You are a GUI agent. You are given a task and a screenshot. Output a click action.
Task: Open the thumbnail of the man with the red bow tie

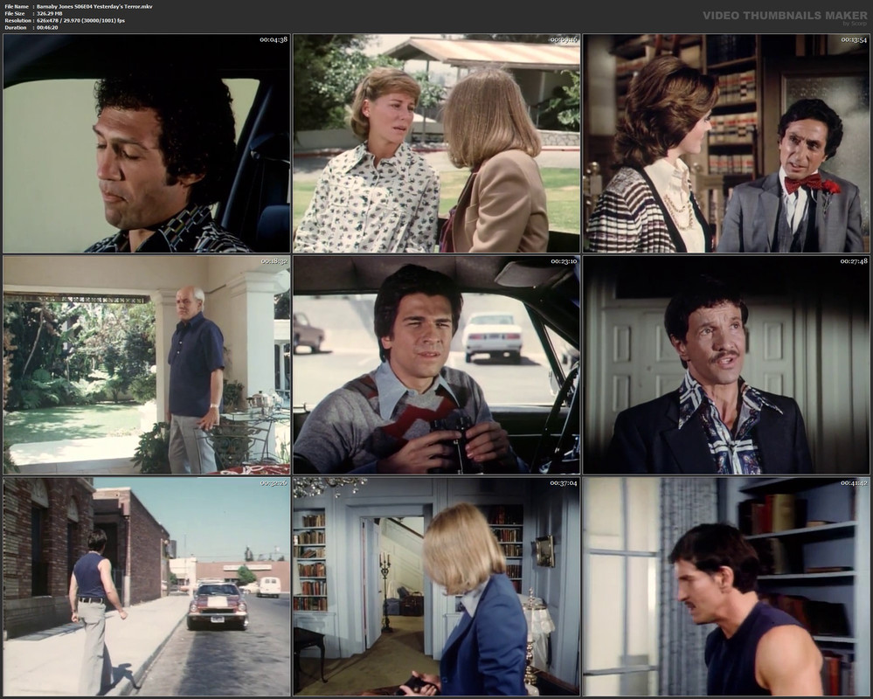click(x=726, y=143)
